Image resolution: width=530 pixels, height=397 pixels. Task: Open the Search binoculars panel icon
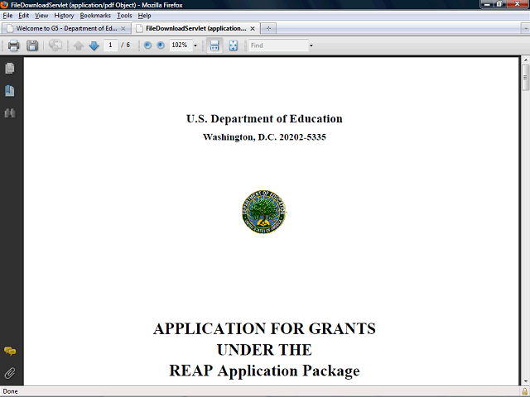pyautogui.click(x=10, y=113)
